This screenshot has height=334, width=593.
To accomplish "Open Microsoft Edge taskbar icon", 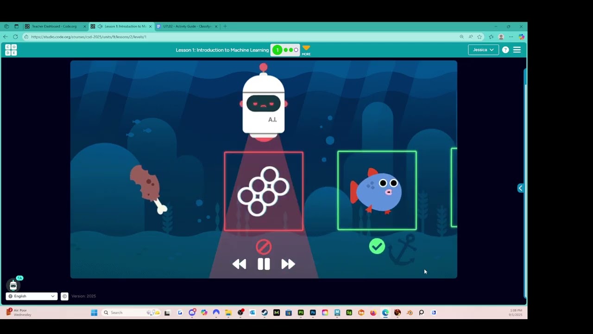I will tap(385, 313).
